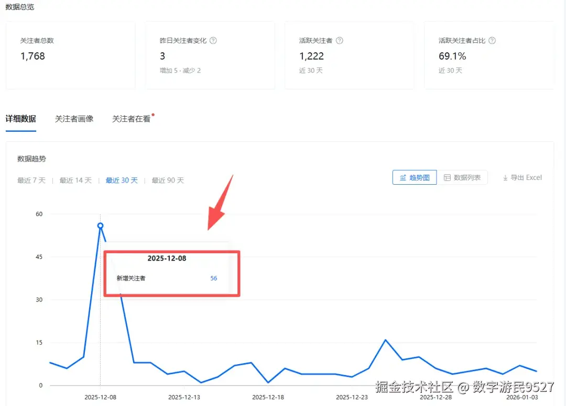Click the download icon next to 导出 Excel
566x406 pixels.
point(505,178)
